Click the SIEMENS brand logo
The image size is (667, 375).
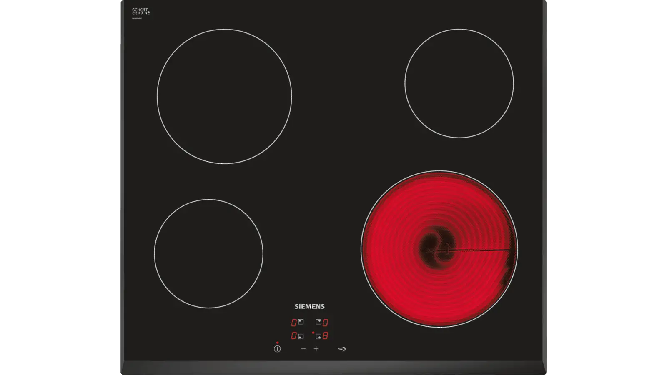tap(309, 306)
